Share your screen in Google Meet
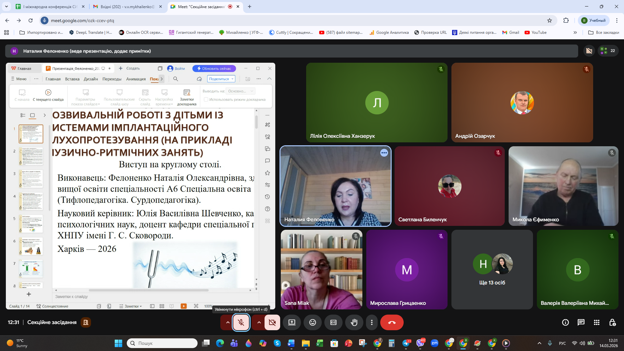 292,322
